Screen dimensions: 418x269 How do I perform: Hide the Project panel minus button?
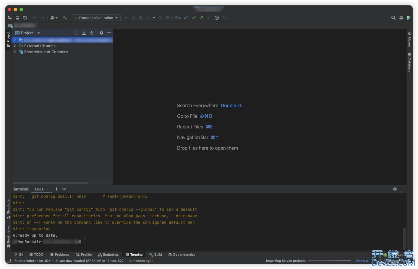click(109, 33)
